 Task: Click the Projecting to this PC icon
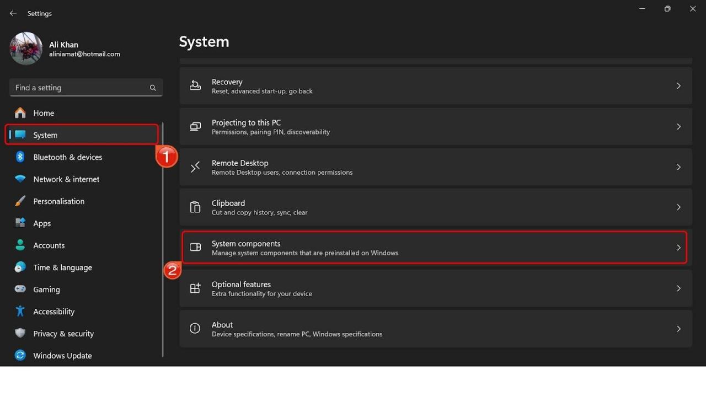pos(195,127)
